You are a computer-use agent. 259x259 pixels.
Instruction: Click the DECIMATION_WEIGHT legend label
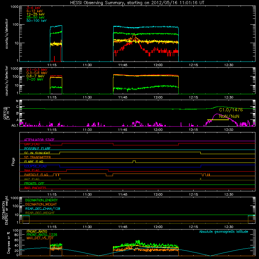[x=41, y=204]
